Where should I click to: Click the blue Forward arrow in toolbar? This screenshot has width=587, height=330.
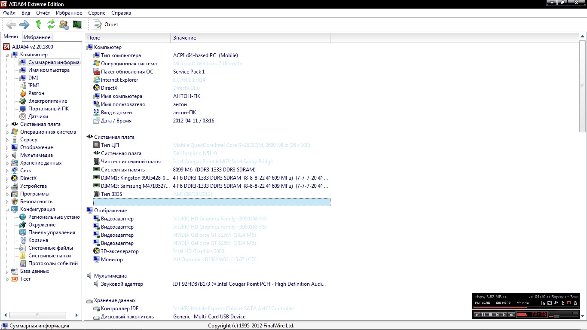pos(24,24)
